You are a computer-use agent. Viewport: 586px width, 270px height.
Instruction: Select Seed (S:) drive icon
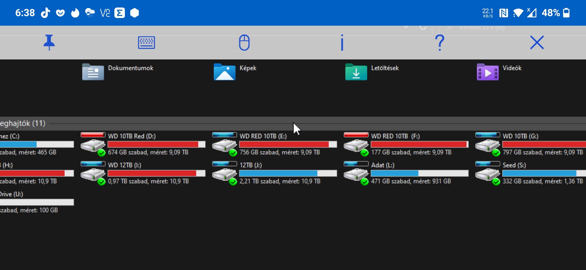488,173
